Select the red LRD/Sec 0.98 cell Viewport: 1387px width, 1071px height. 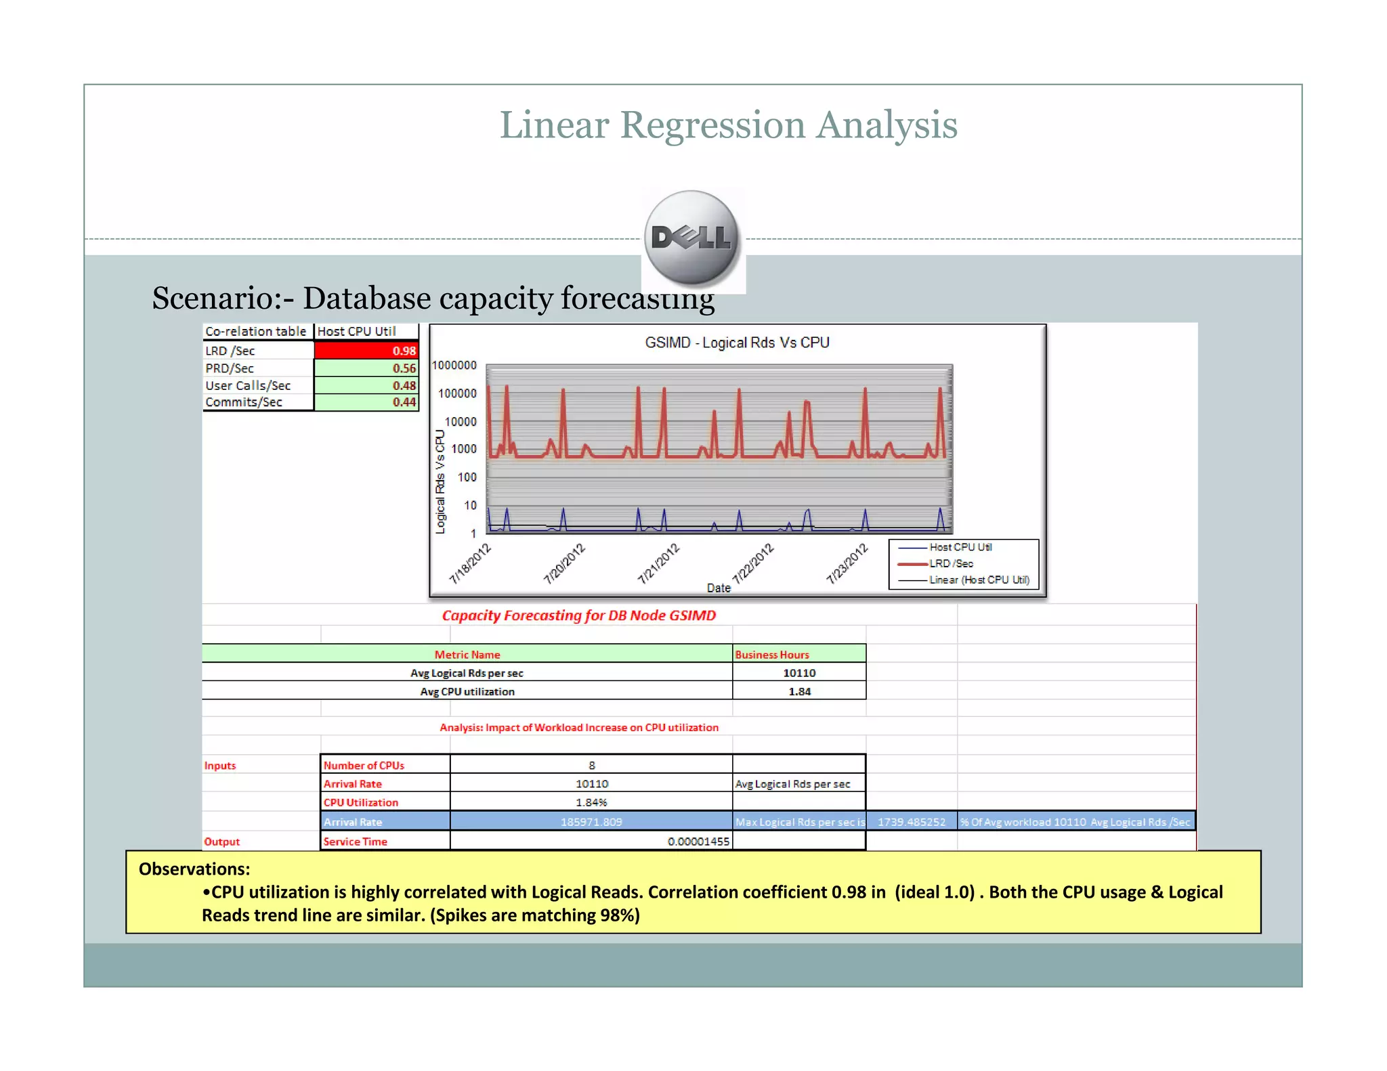366,351
